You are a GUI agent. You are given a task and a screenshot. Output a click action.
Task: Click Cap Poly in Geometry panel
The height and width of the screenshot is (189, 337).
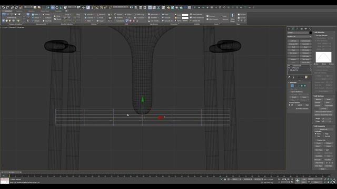(47, 21)
